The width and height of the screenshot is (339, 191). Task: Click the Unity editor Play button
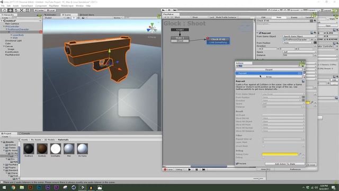tap(164, 10)
